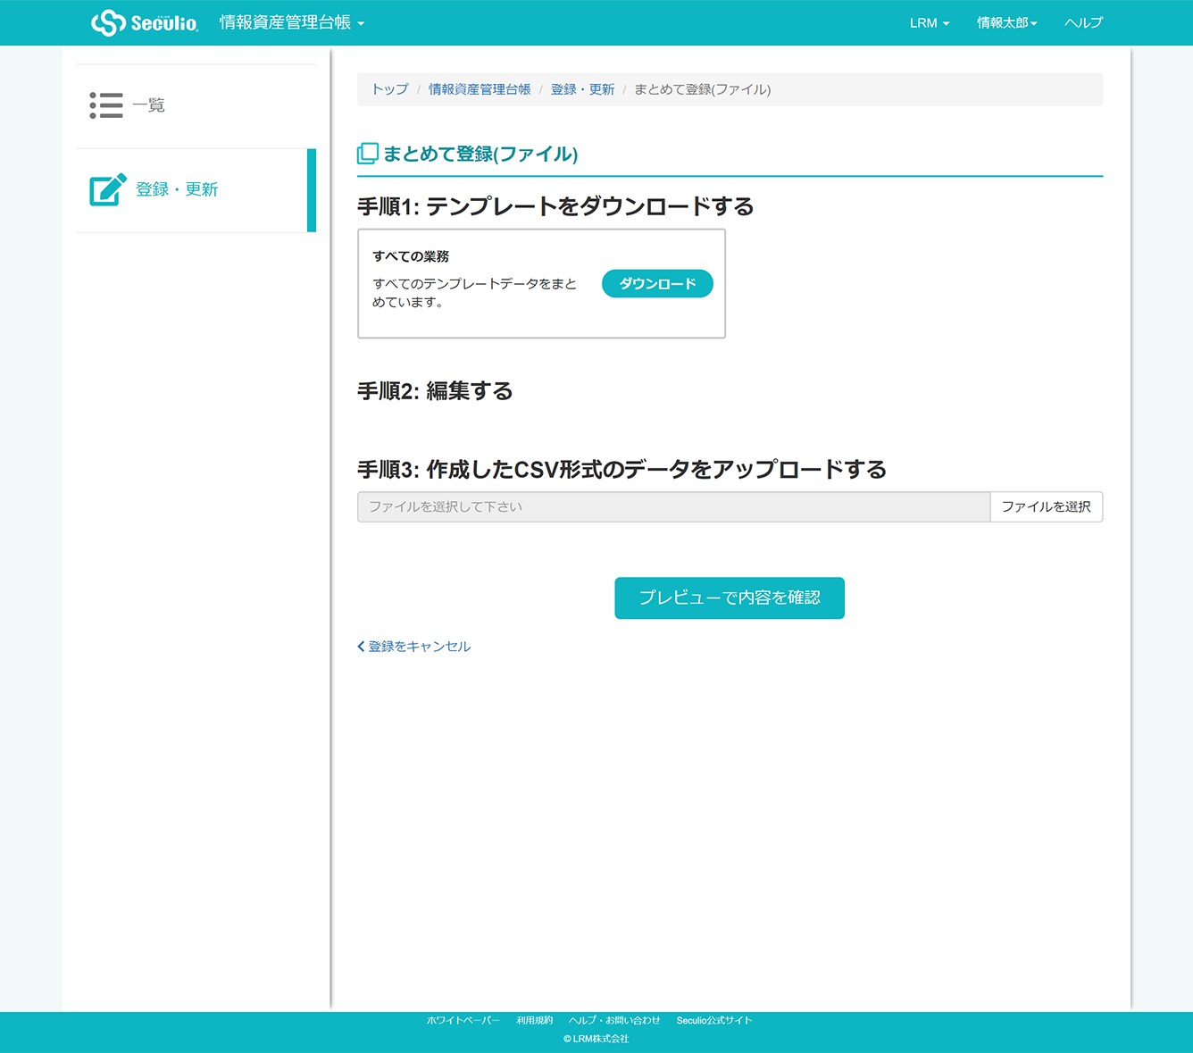Go to トップ breadcrumb link
The height and width of the screenshot is (1053, 1193).
point(389,89)
